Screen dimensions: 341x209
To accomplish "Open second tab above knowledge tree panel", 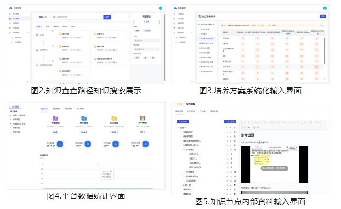I will click(x=191, y=111).
